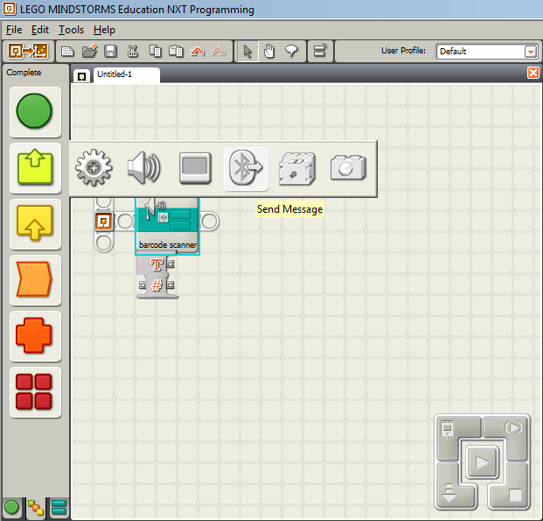
Task: Open the Help menu
Action: pos(104,30)
